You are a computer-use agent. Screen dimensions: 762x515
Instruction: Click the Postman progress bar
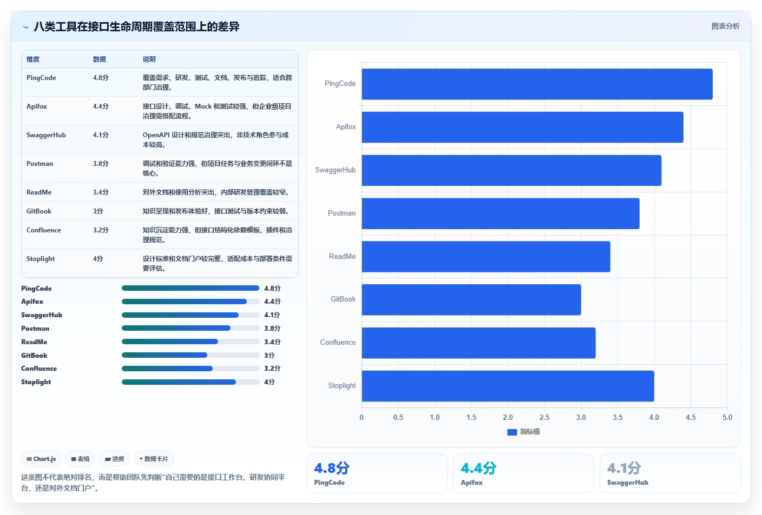pos(190,328)
